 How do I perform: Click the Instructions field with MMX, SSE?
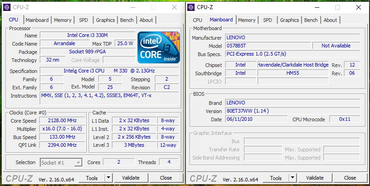click(109, 98)
